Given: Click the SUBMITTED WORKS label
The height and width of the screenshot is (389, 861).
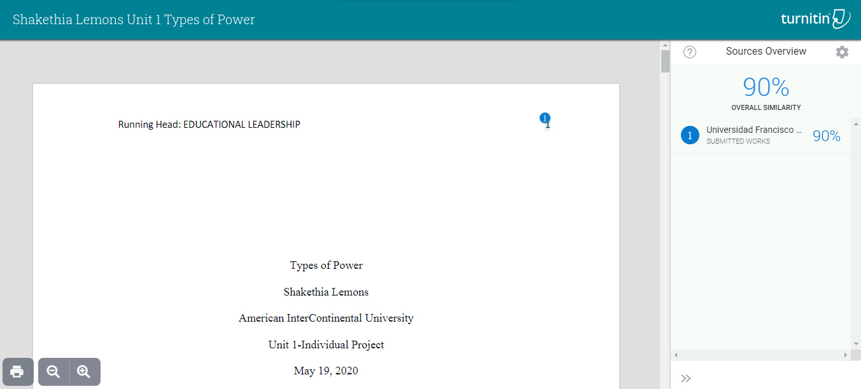Looking at the screenshot, I should coord(738,141).
